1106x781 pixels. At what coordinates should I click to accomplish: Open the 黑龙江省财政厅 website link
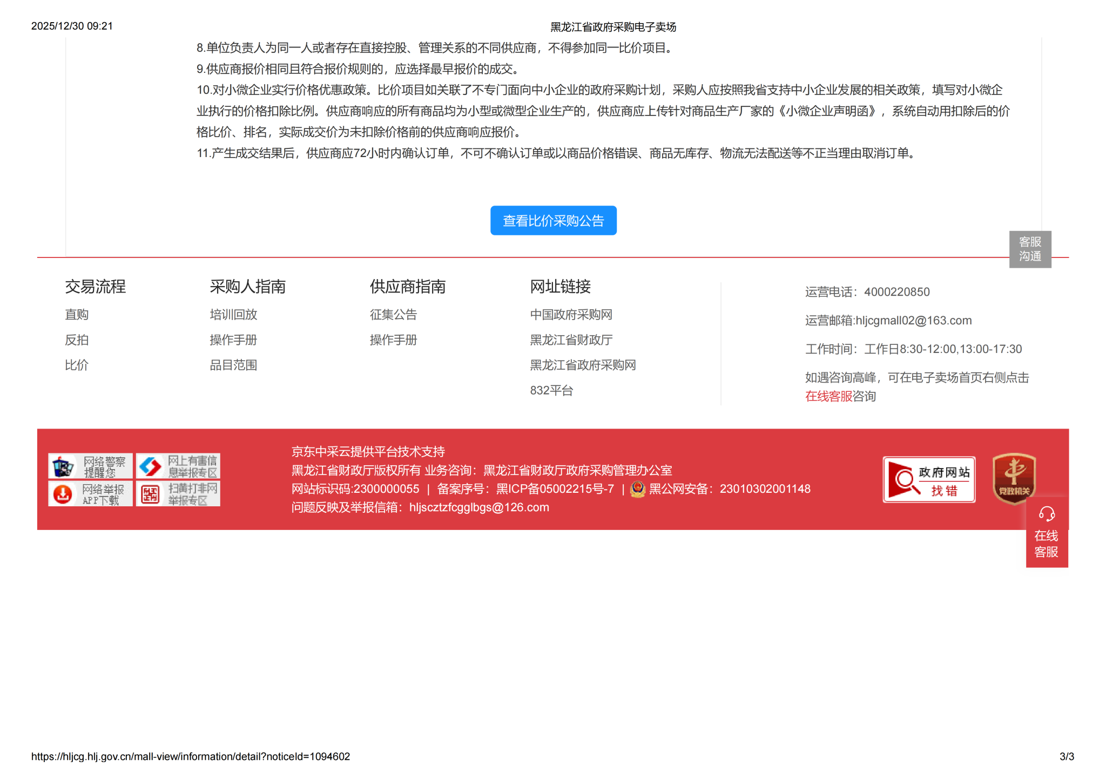coord(571,340)
